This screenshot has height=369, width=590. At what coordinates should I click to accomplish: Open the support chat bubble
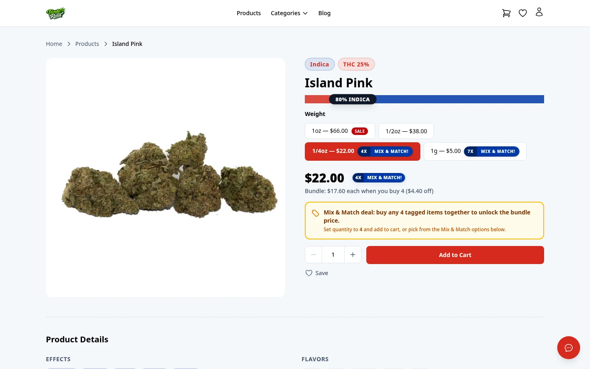tap(569, 348)
